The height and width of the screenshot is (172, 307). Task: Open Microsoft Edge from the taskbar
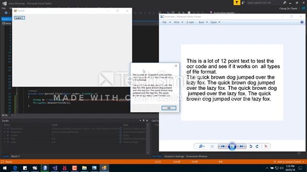tap(15, 168)
